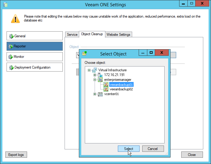Close Veeam ONE Settings with title bar X
This screenshot has height=164, width=211.
pyautogui.click(x=202, y=4)
